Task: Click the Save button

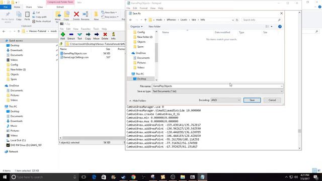Action: [x=252, y=100]
